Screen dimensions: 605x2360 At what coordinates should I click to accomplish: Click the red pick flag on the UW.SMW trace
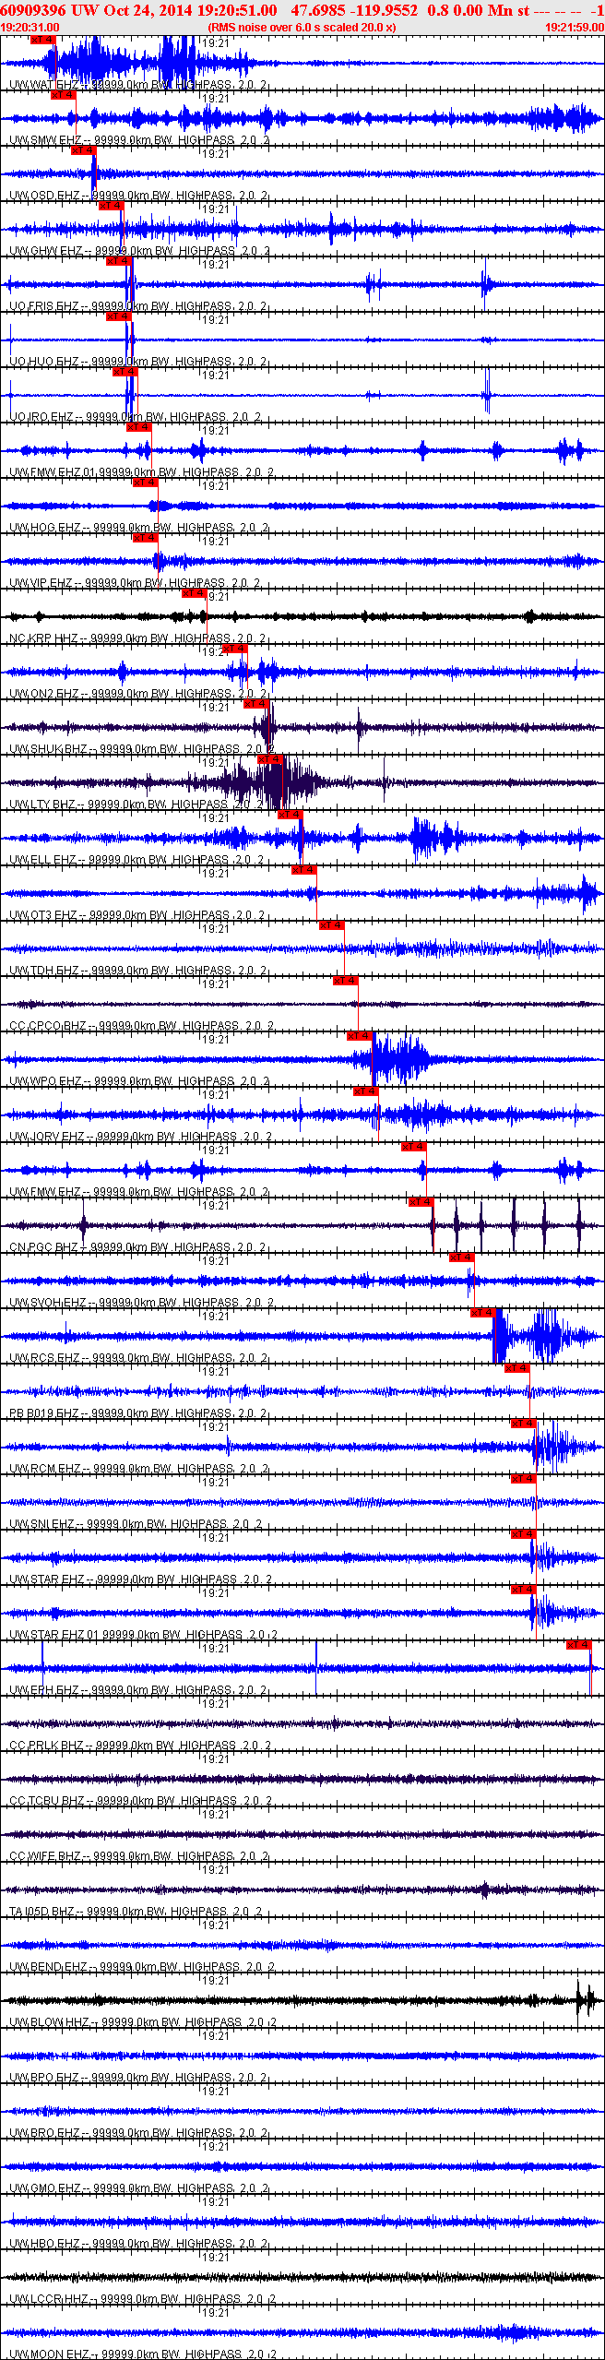63,95
